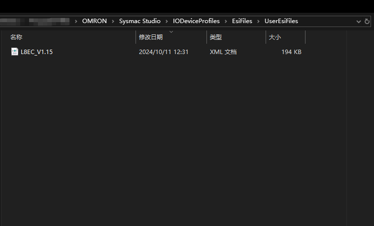
Task: Jump to the IODeviceProfiles breadcrumb folder
Action: [196, 21]
